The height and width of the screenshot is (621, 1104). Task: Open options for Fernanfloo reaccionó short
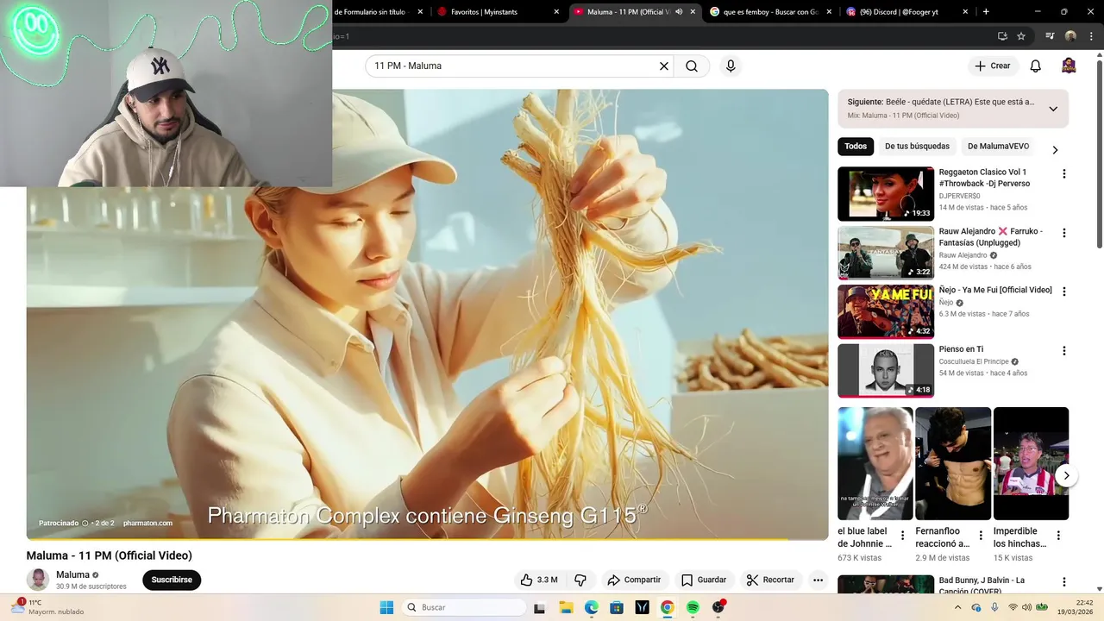click(981, 536)
